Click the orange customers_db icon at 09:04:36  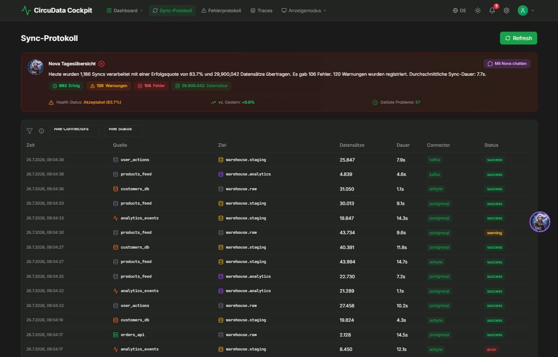point(116,189)
